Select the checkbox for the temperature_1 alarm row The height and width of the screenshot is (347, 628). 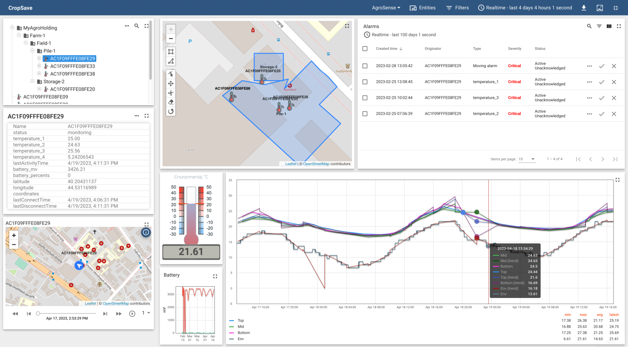coord(365,82)
